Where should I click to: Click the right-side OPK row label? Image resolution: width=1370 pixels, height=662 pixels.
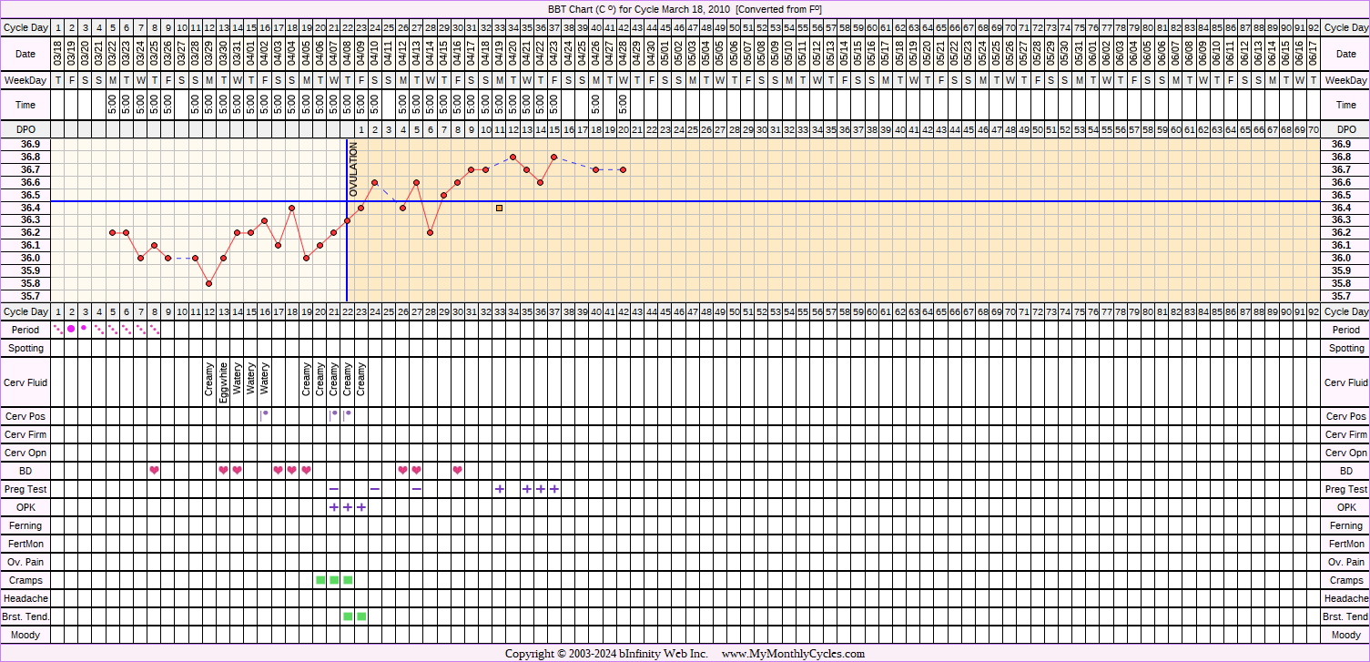click(1345, 507)
